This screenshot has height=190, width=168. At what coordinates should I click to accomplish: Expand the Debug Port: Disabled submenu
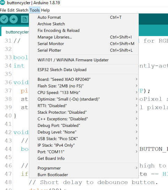click(84, 126)
